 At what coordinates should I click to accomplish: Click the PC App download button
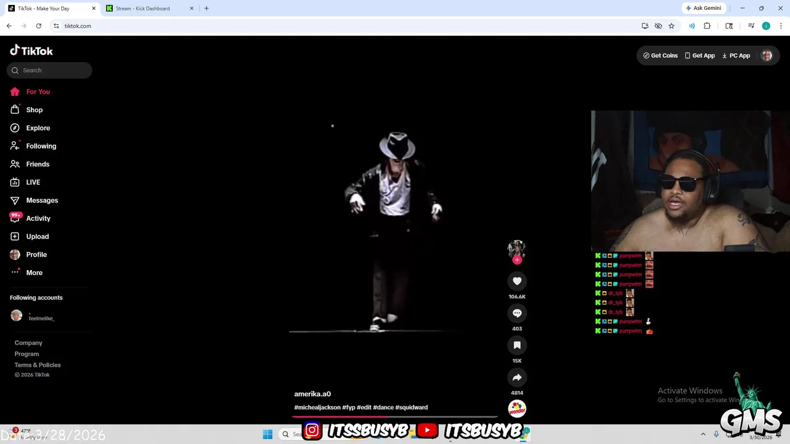click(736, 55)
